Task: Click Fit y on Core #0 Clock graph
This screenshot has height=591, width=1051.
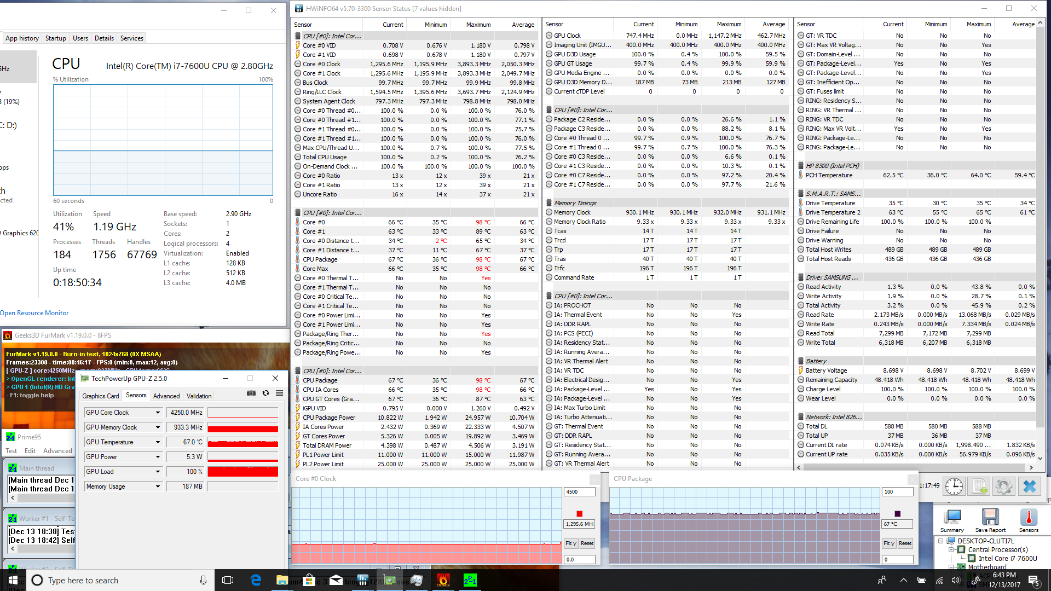Action: 571,543
